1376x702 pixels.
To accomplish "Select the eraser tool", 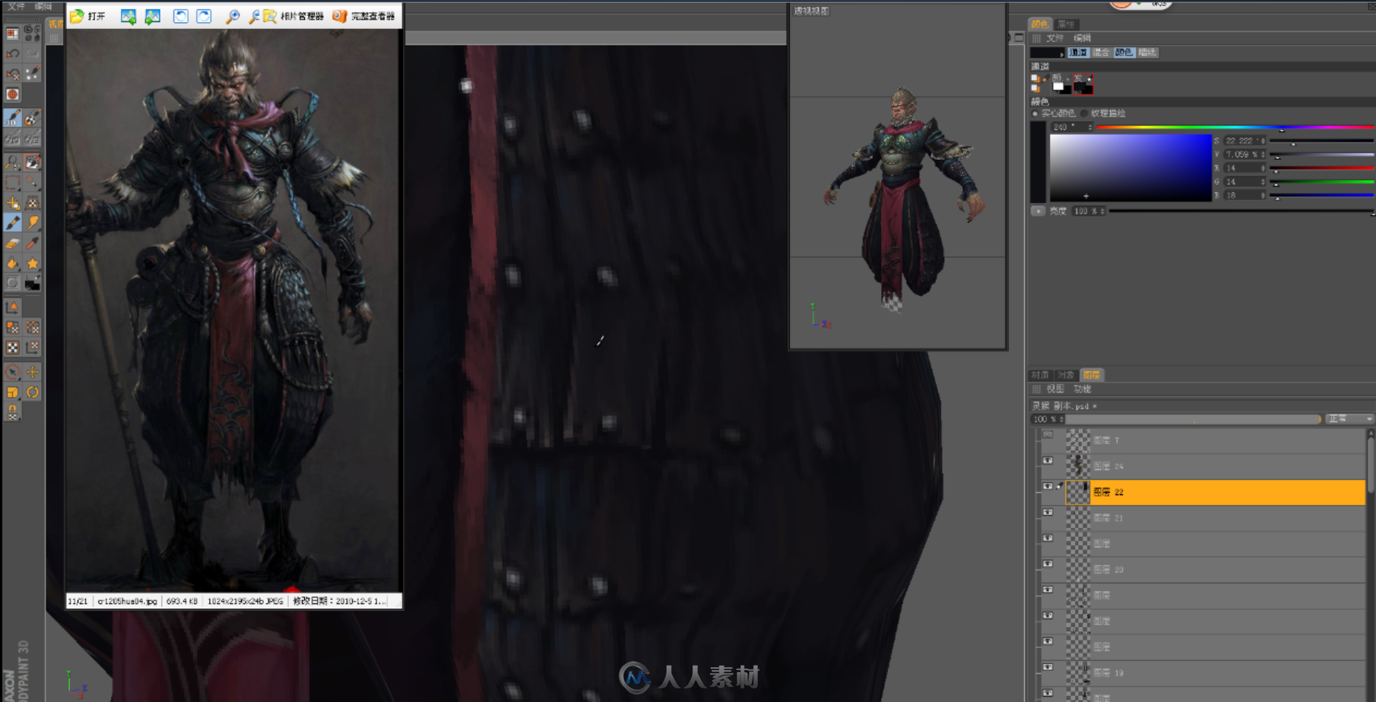I will 13,243.
